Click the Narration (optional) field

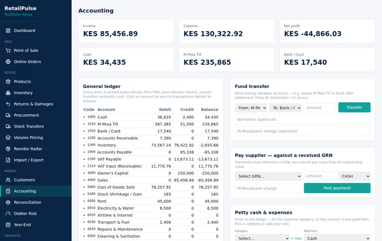[x=303, y=120]
